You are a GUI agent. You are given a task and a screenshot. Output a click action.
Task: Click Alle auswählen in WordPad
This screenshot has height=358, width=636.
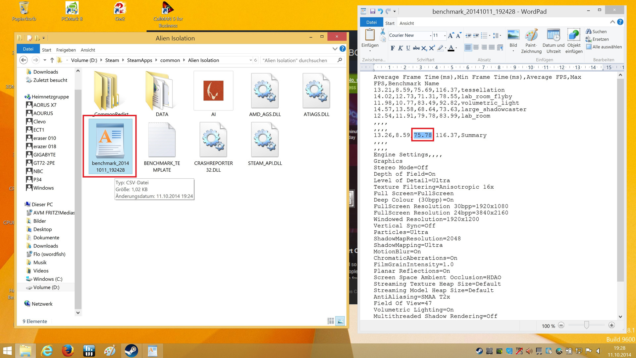click(x=604, y=47)
